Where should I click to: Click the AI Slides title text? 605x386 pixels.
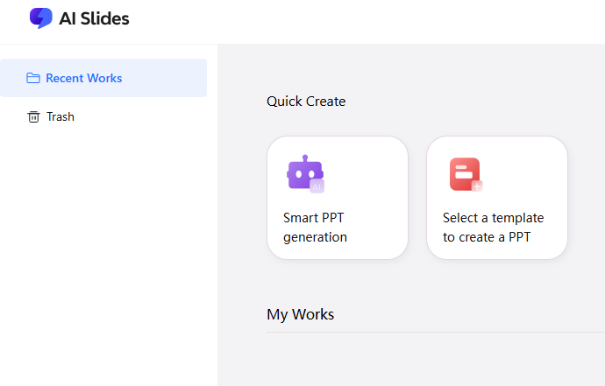click(94, 18)
